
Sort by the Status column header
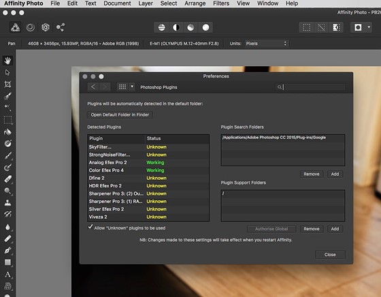(177, 138)
